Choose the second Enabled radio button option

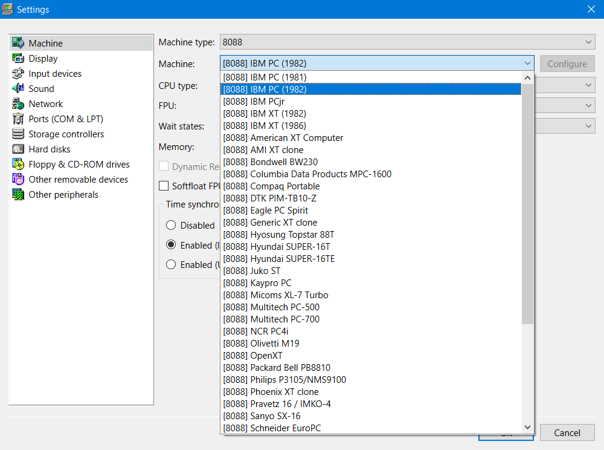171,264
